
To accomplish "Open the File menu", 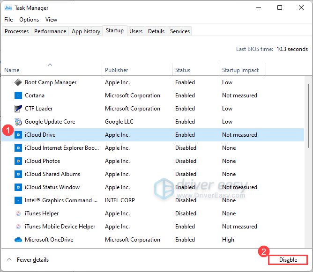I will pos(8,20).
